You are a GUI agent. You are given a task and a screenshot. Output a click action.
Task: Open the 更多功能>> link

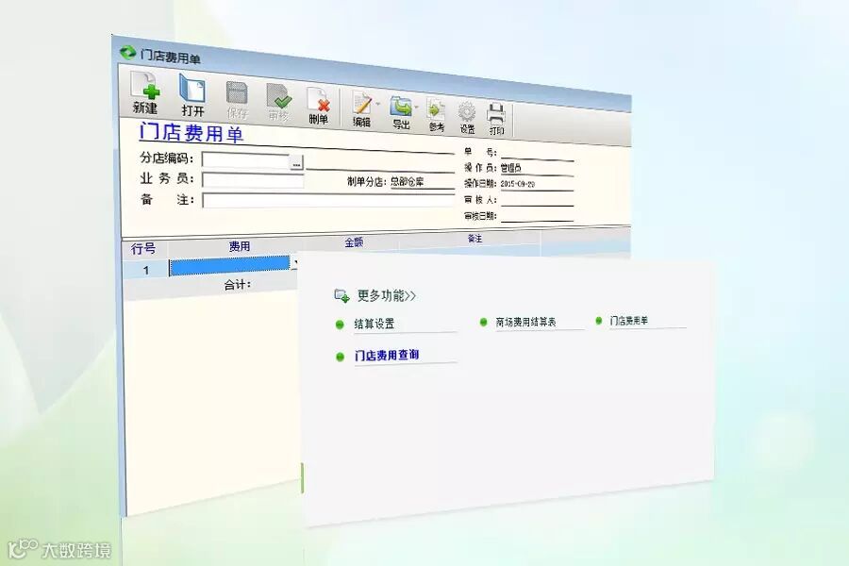pos(387,295)
